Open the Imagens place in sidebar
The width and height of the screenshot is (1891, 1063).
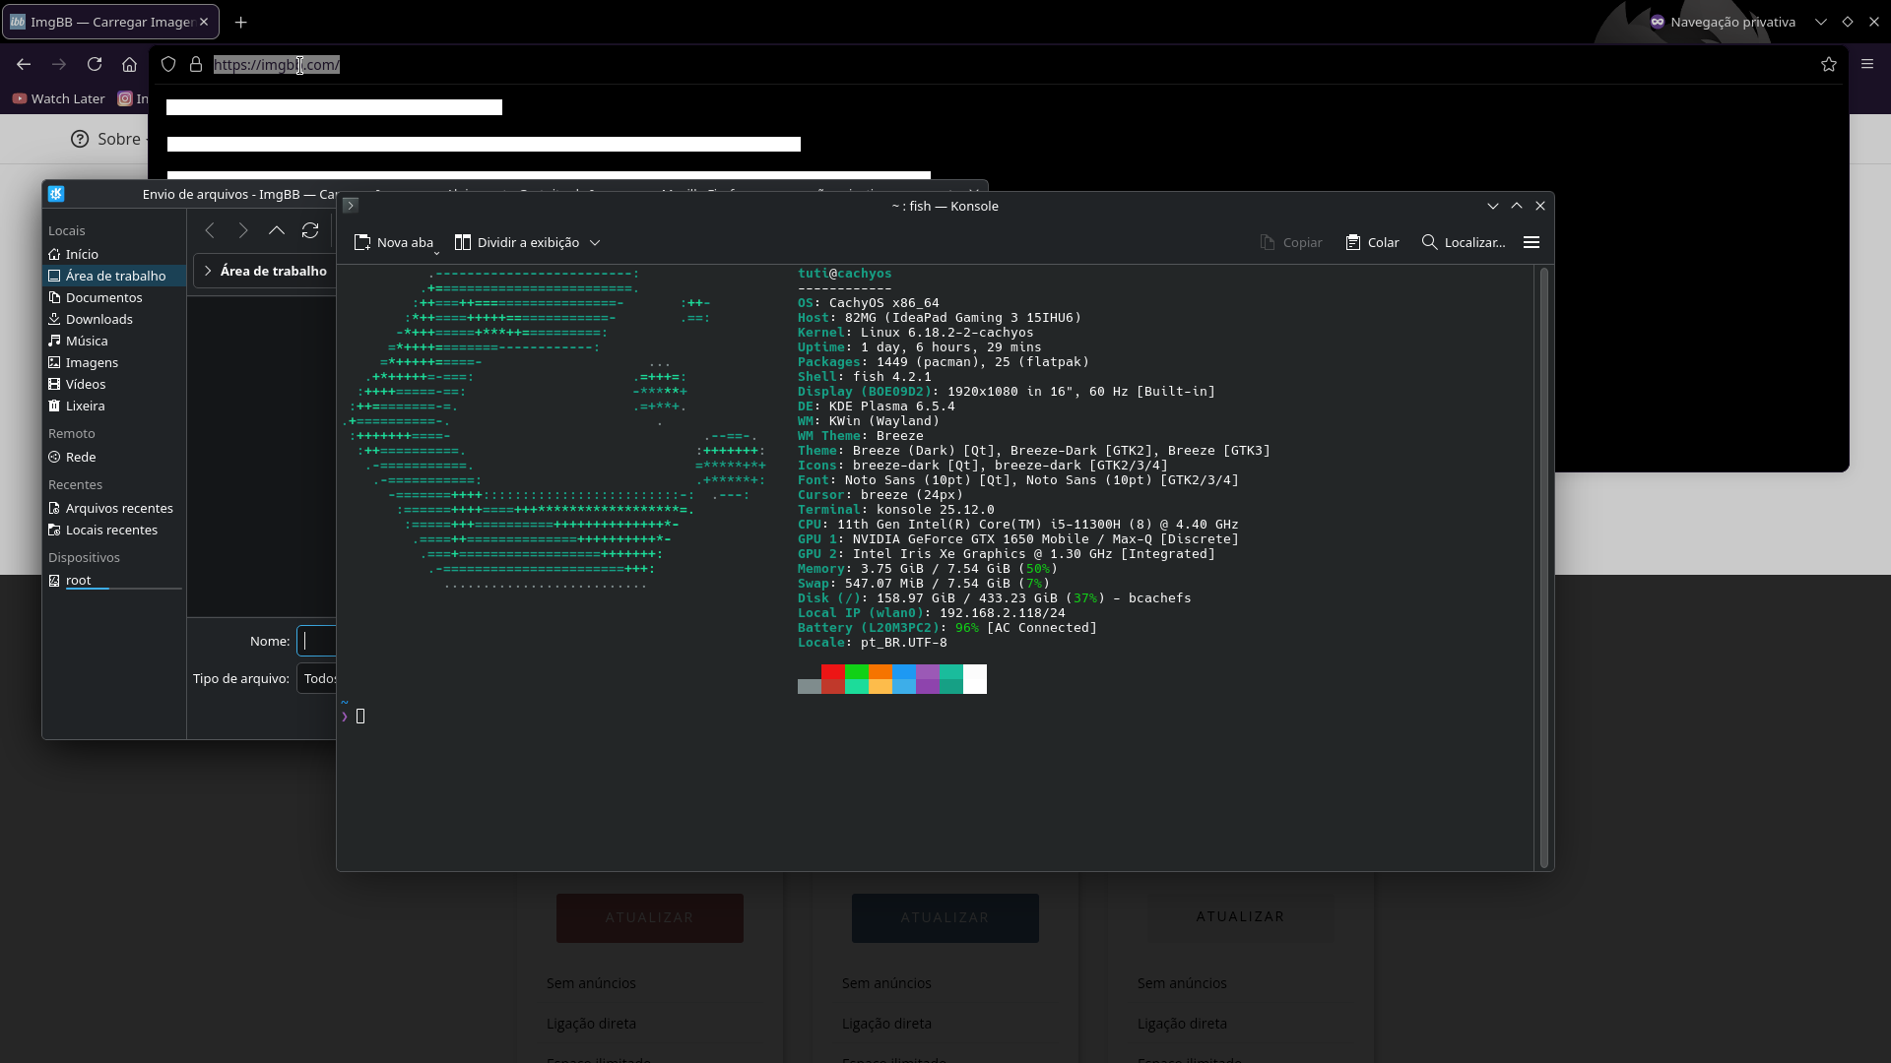coord(92,362)
